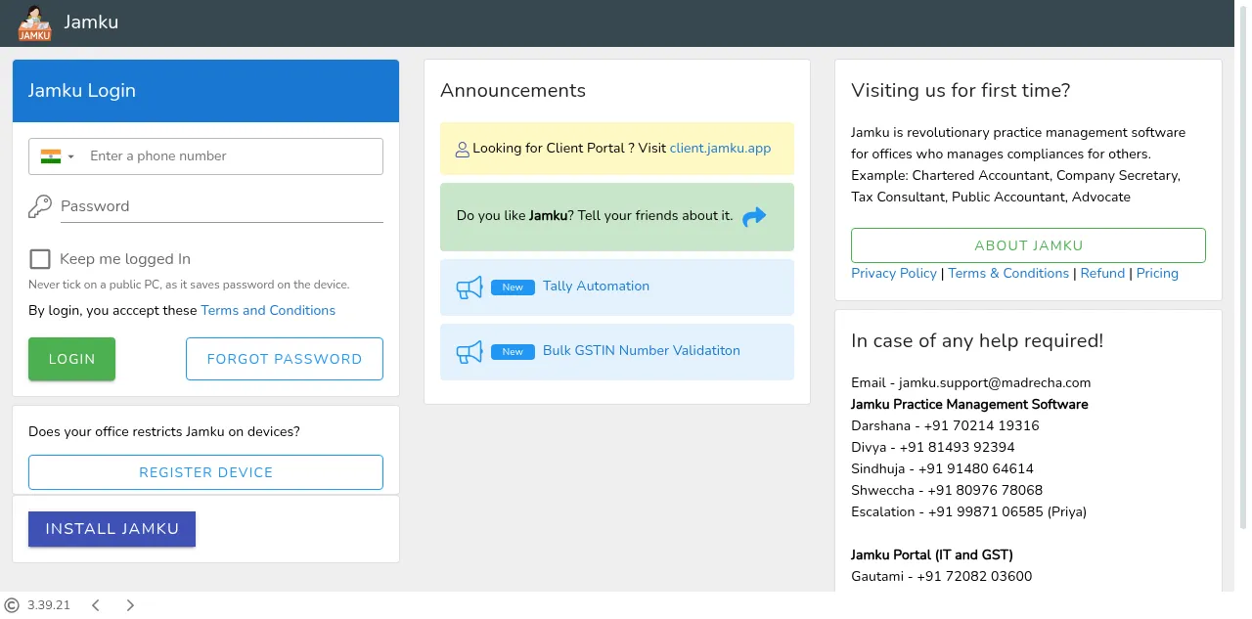This screenshot has height=619, width=1252.
Task: Open the client.jamku.app link
Action: pyautogui.click(x=720, y=148)
